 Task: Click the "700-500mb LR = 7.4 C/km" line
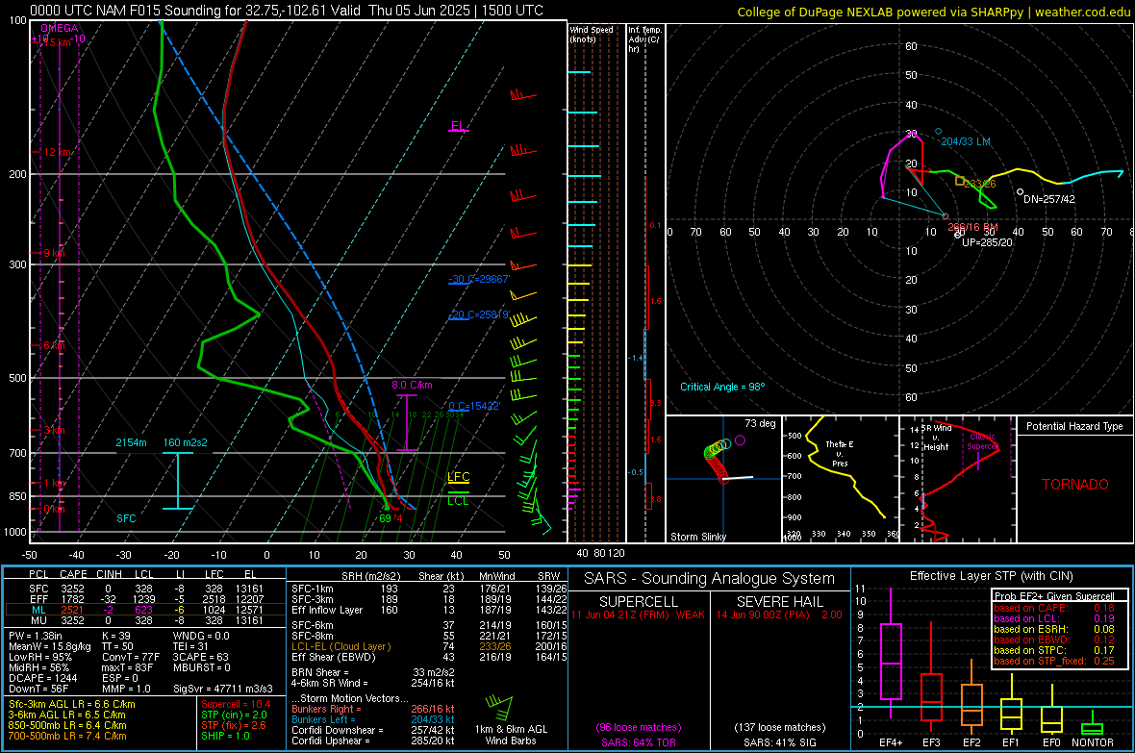[67, 736]
